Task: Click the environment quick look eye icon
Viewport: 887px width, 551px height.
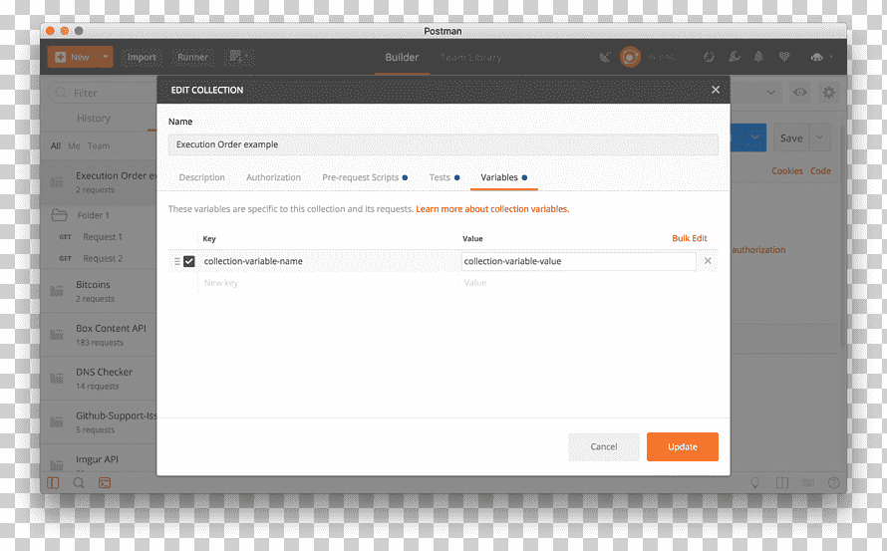Action: pyautogui.click(x=800, y=93)
